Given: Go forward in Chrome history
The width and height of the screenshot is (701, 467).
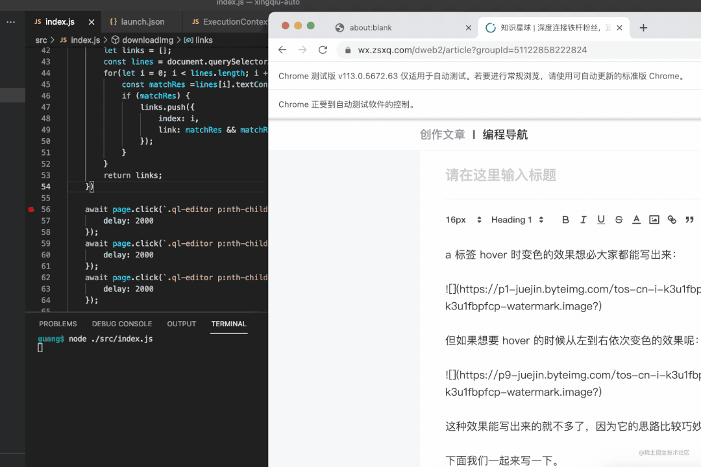Looking at the screenshot, I should 302,50.
